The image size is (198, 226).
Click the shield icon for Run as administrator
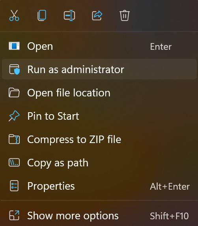14,69
